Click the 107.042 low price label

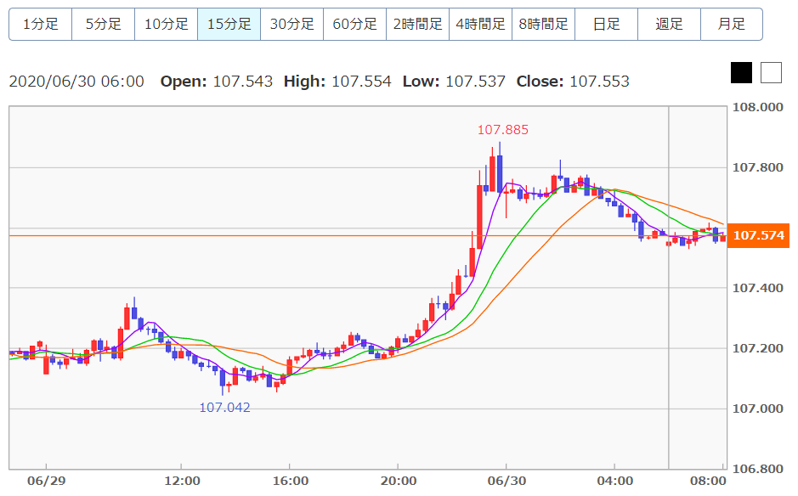coord(224,408)
